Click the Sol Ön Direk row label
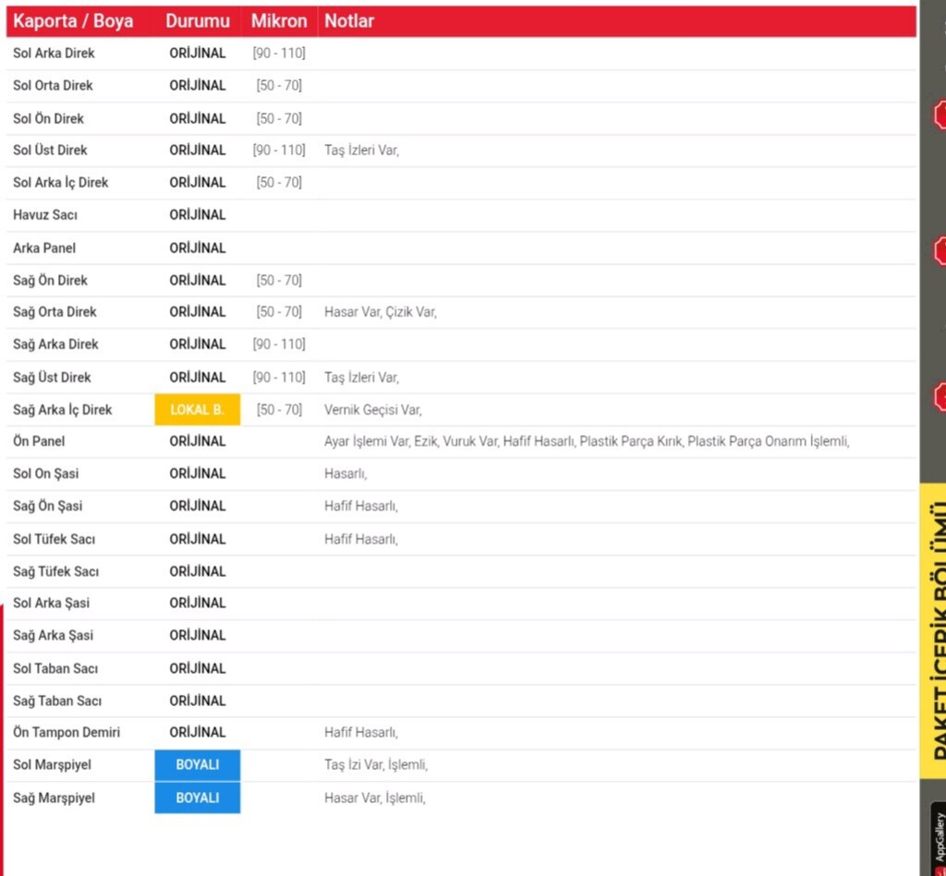This screenshot has height=876, width=946. (x=48, y=118)
